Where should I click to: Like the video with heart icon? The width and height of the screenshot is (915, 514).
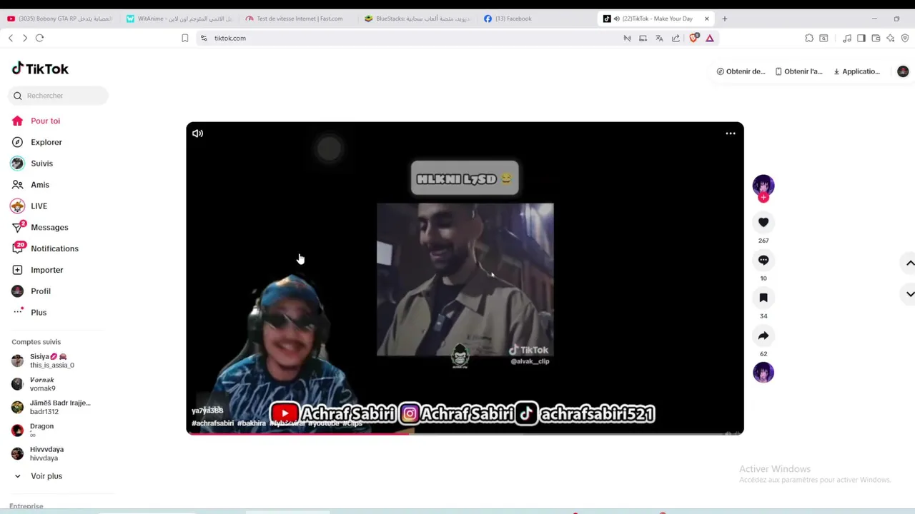pos(763,223)
